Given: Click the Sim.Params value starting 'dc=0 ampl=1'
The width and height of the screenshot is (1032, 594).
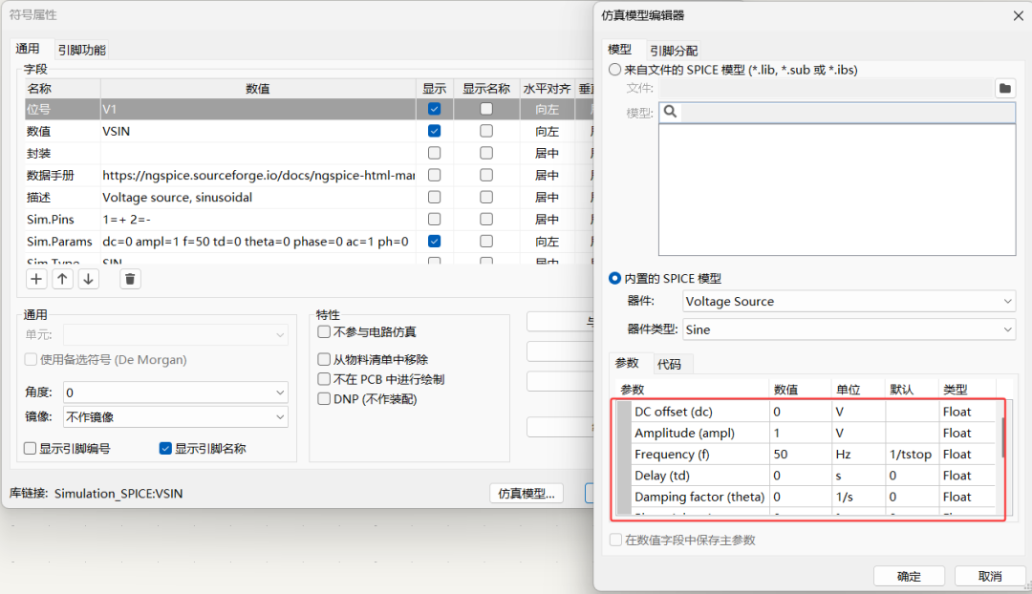Looking at the screenshot, I should point(258,241).
